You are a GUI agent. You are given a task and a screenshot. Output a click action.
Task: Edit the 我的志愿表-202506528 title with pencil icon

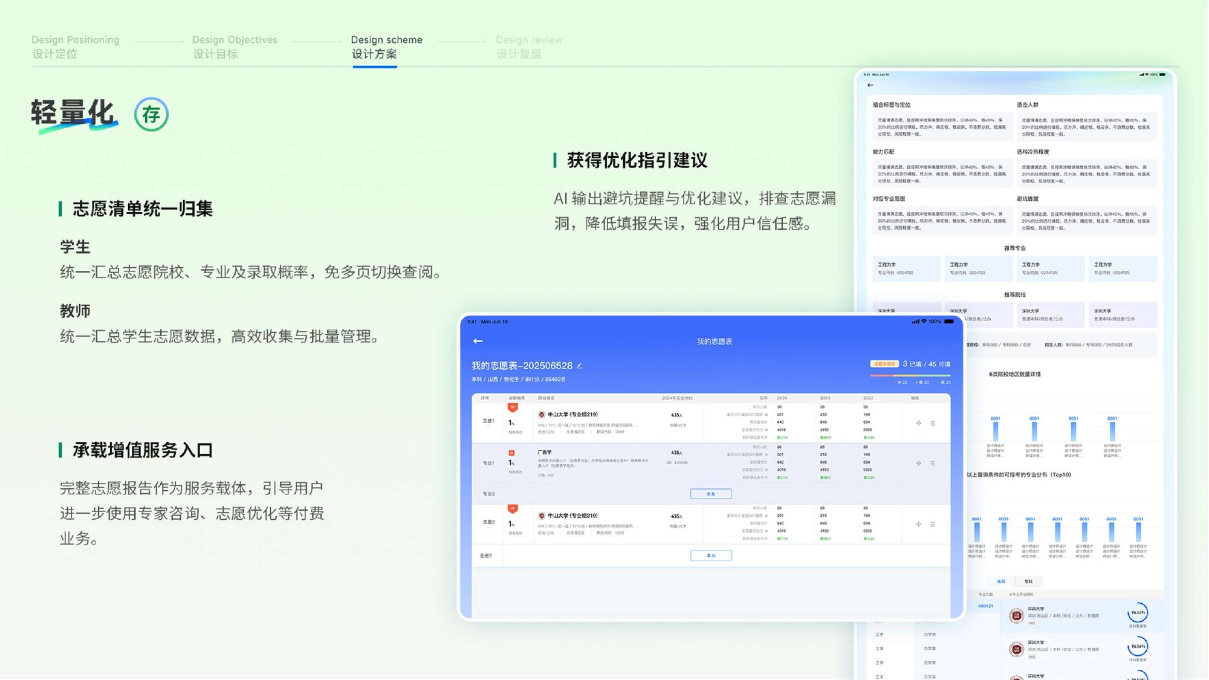coord(580,366)
